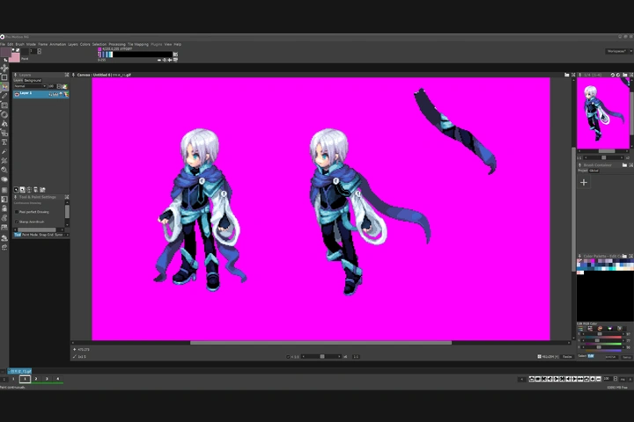This screenshot has height=422, width=634.
Task: Add new brush with plus icon
Action: pos(584,183)
